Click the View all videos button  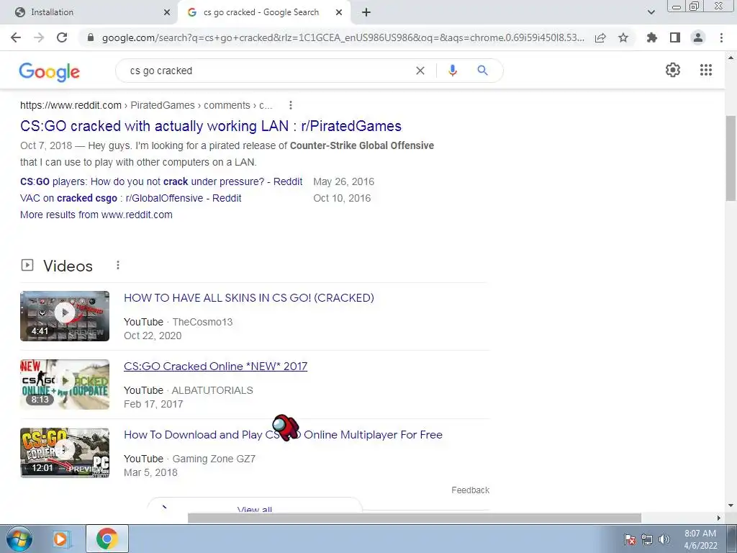click(x=254, y=506)
